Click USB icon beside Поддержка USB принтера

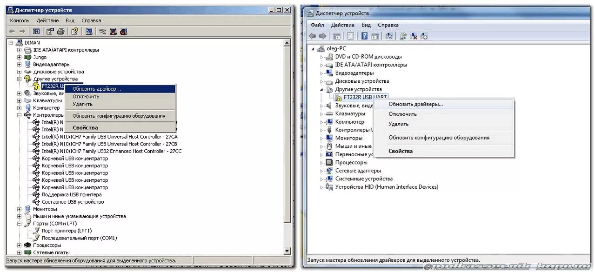click(x=37, y=194)
